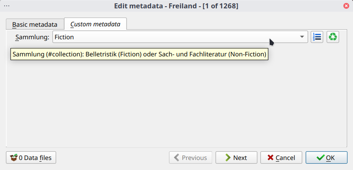Click the Previous button
Viewport: 353px width, 170px height.
click(x=190, y=157)
